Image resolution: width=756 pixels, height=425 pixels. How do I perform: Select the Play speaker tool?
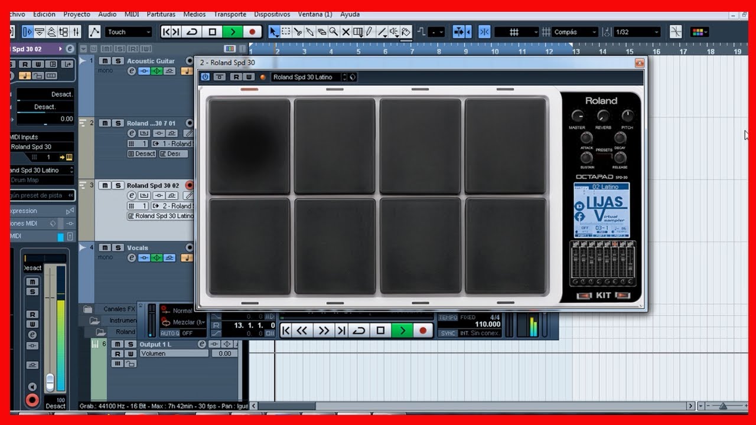pyautogui.click(x=394, y=32)
